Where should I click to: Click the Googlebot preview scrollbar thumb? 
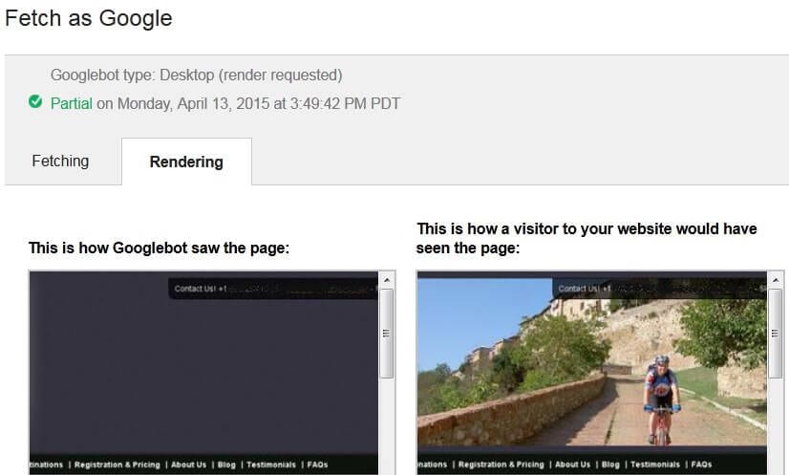[387, 333]
